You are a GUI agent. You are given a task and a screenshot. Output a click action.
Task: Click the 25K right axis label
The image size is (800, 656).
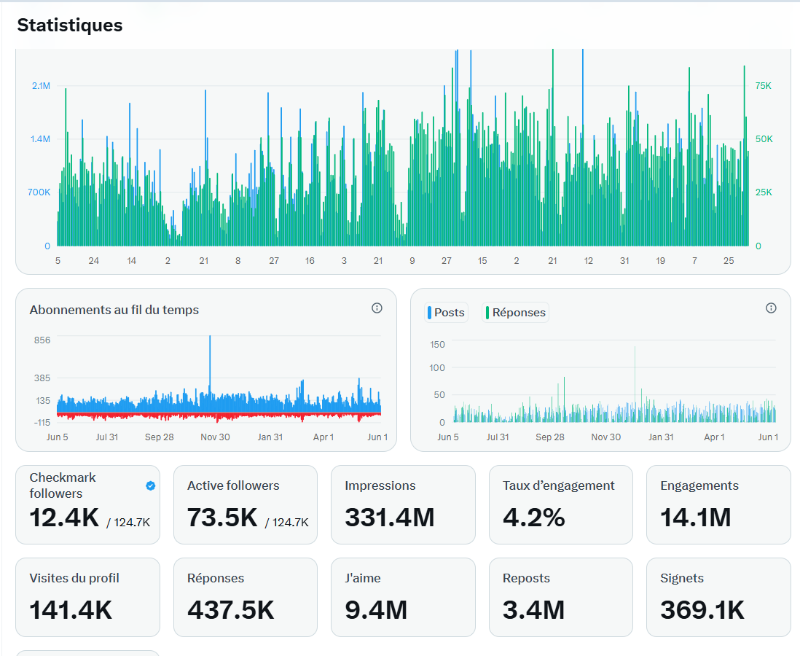click(764, 192)
